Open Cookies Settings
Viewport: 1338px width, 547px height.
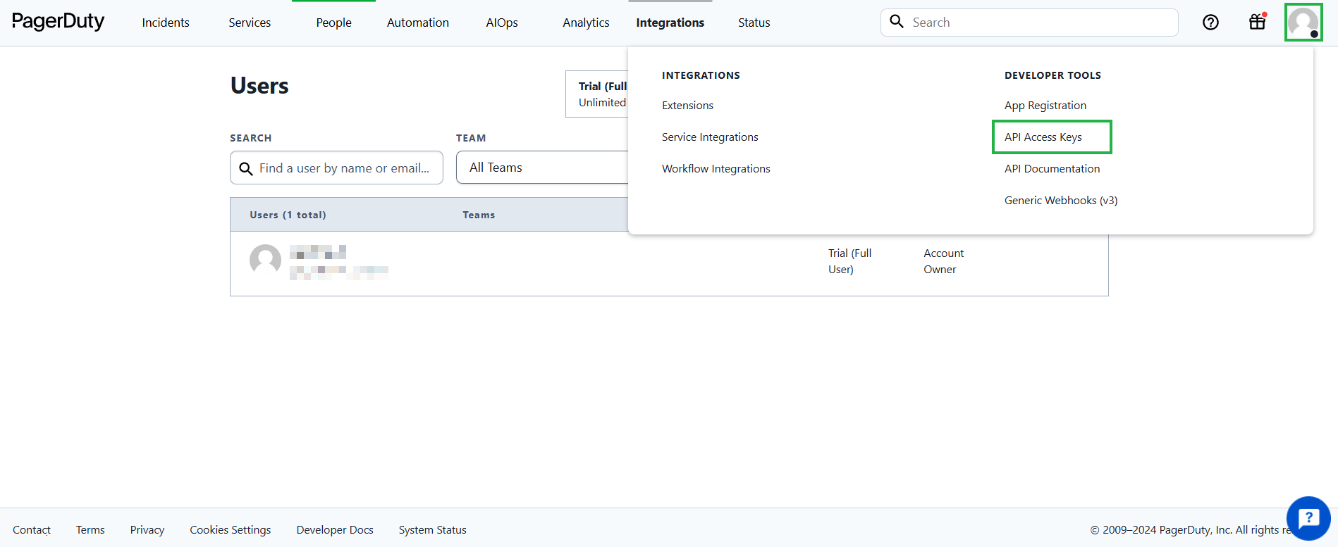pos(231,530)
